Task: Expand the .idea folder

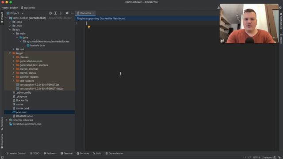Action: coord(10,22)
